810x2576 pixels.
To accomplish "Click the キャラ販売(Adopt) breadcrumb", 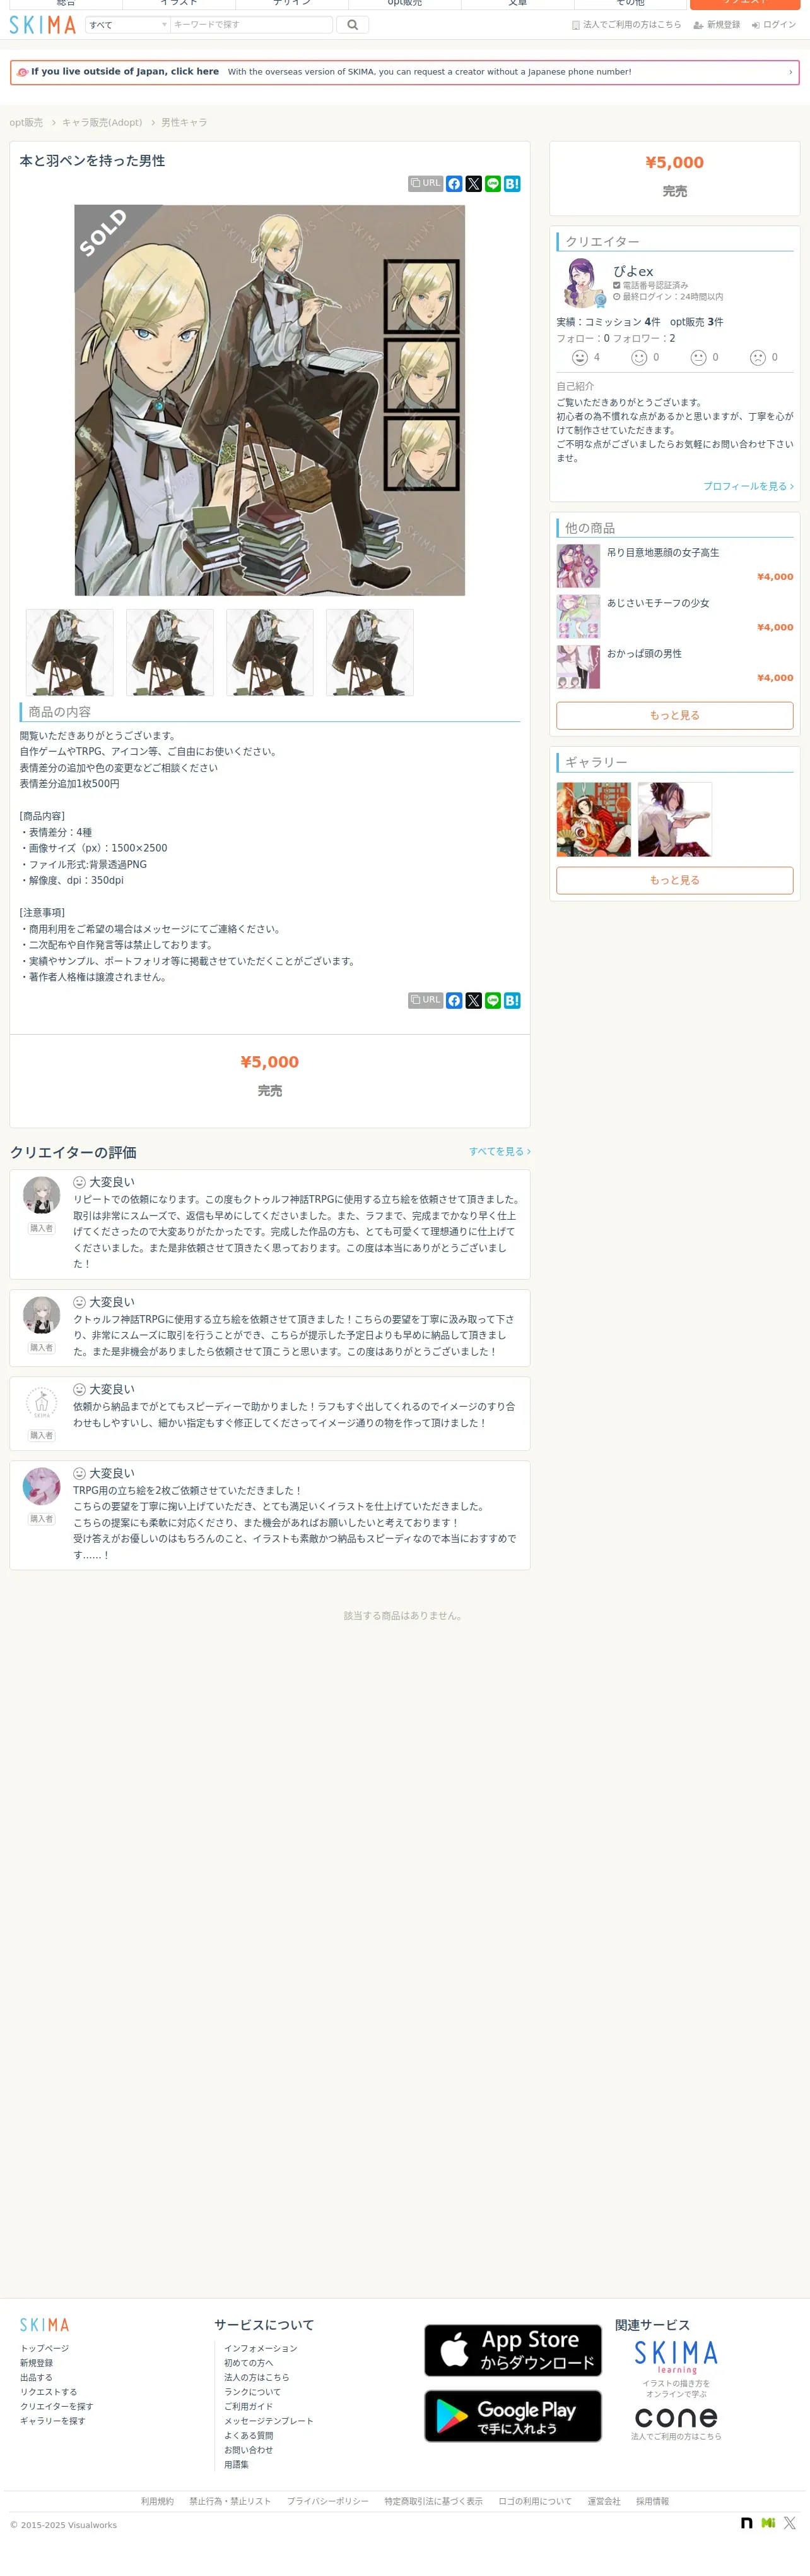I will [x=102, y=123].
